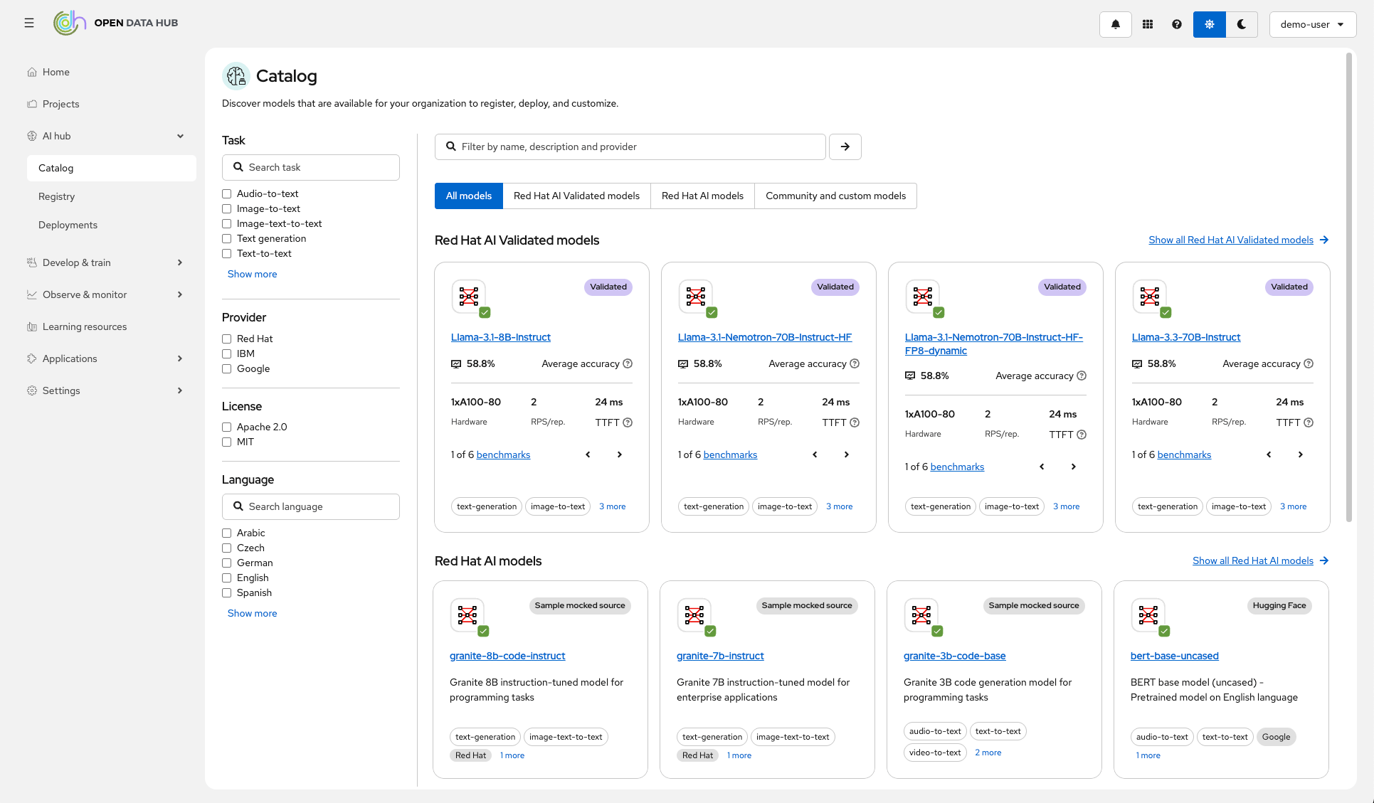Expand the Develop & train nav section
This screenshot has height=803, width=1374.
click(x=105, y=262)
